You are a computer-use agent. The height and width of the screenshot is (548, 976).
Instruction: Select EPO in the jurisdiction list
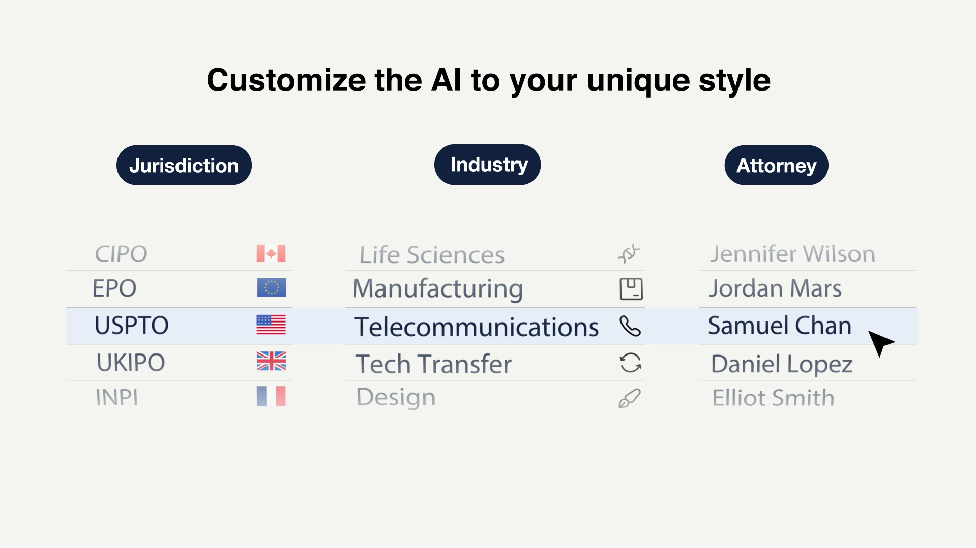point(114,288)
